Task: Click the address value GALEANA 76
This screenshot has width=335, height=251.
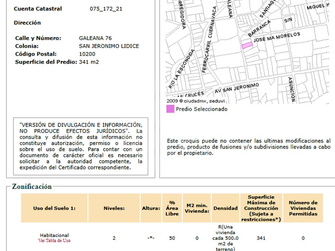Action: [x=95, y=38]
